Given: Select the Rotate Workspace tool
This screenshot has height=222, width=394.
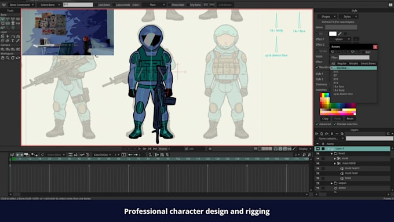Looking at the screenshot, I should (13, 58).
